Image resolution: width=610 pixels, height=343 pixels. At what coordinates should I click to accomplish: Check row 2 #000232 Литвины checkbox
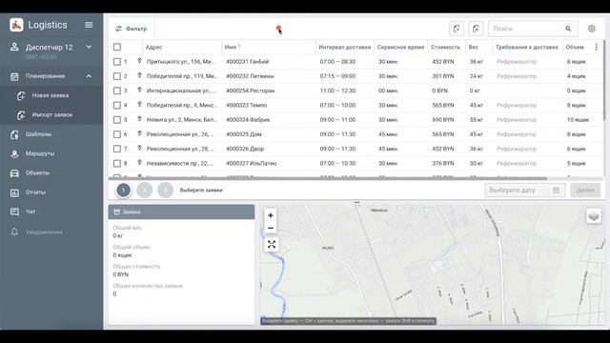117,76
